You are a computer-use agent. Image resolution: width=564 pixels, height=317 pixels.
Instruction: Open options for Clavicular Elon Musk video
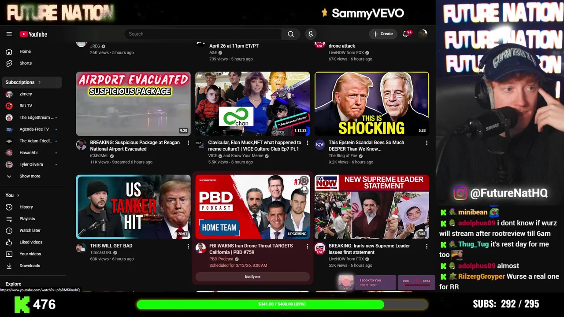[x=307, y=143]
